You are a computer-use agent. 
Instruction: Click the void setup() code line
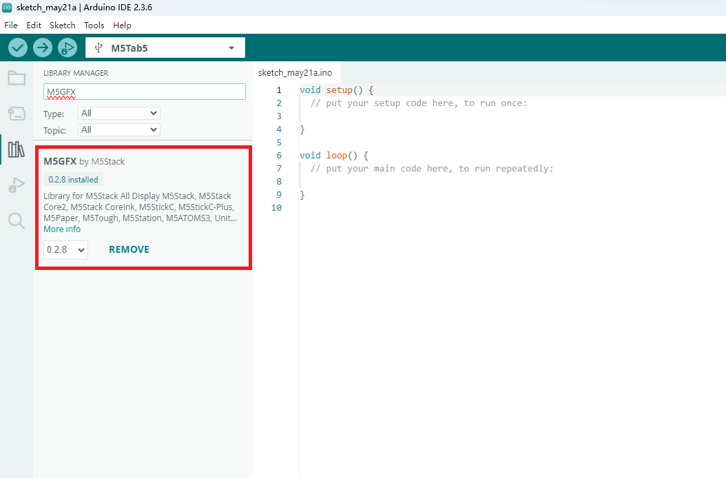pos(336,90)
